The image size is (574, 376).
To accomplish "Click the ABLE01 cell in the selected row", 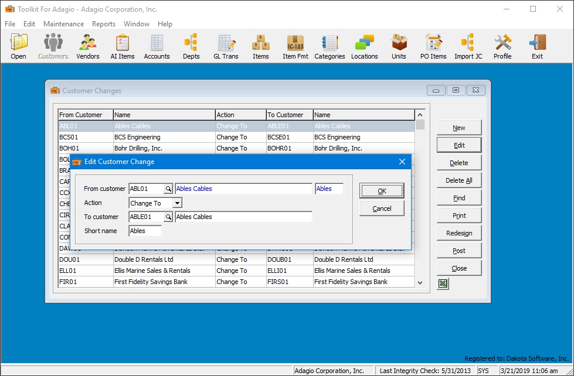I will coord(290,126).
